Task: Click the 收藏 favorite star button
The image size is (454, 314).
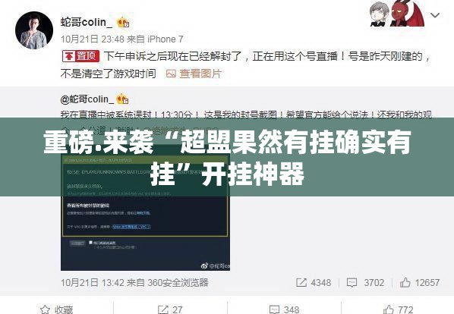Action: click(x=56, y=309)
